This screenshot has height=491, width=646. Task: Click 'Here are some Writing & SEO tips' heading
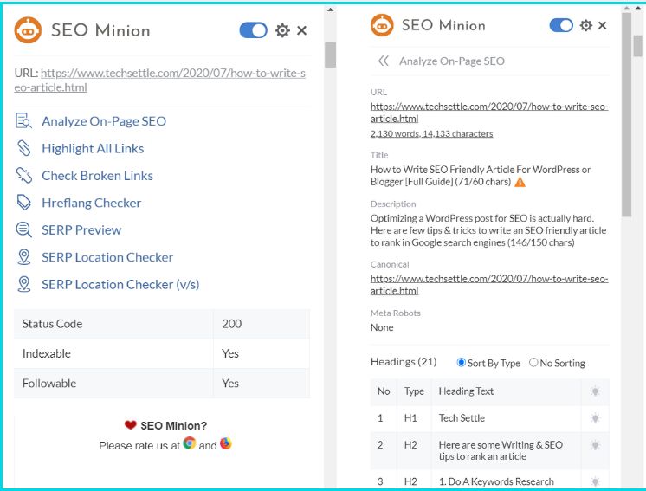(501, 450)
